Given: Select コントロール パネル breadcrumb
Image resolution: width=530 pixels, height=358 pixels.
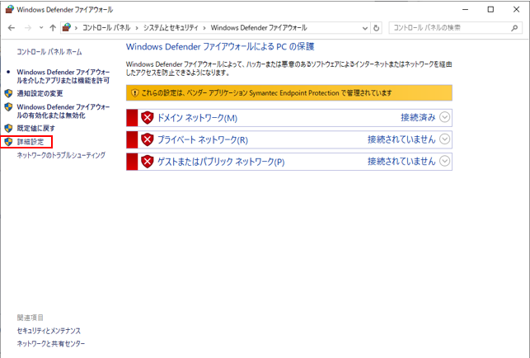Looking at the screenshot, I should pos(106,28).
